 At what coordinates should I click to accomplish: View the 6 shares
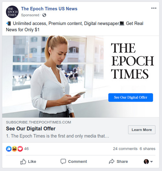pyautogui.click(x=148, y=149)
